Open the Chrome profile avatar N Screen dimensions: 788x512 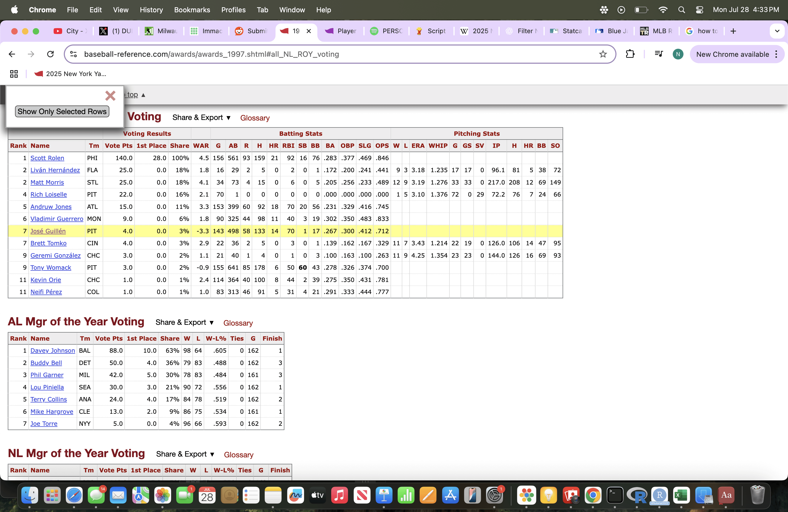pyautogui.click(x=678, y=54)
